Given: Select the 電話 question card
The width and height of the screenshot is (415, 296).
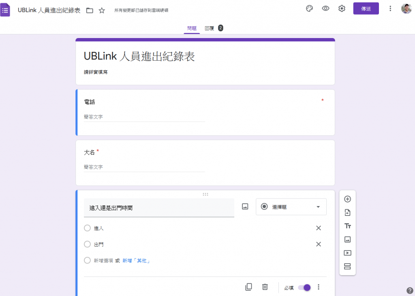Looking at the screenshot, I should pos(205,113).
